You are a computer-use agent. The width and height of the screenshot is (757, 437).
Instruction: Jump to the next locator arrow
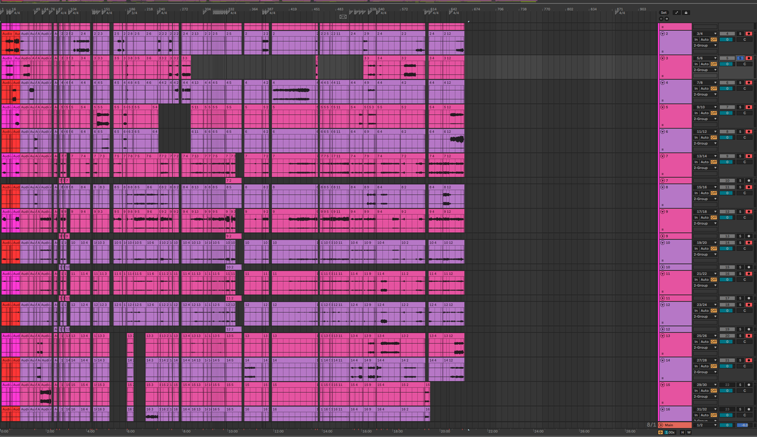point(667,20)
